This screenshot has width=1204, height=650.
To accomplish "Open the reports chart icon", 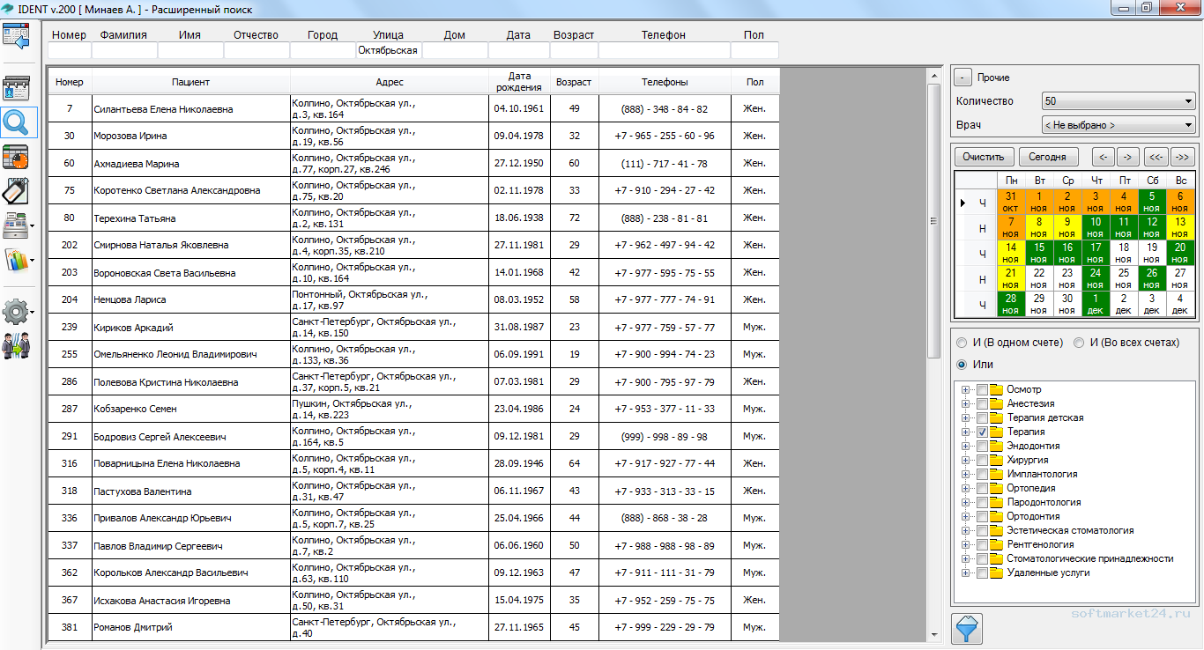I will (x=16, y=260).
